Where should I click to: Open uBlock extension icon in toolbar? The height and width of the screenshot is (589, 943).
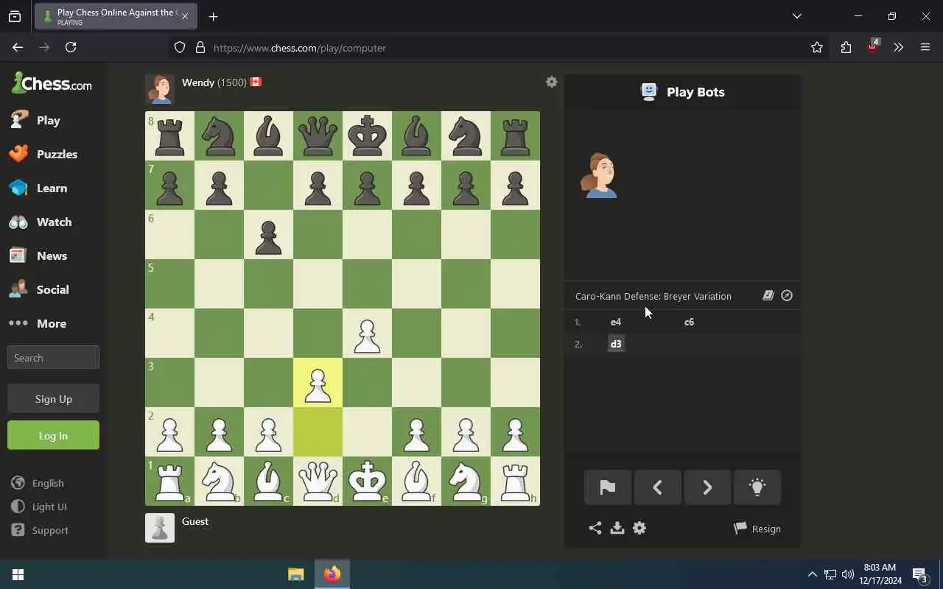coord(873,46)
